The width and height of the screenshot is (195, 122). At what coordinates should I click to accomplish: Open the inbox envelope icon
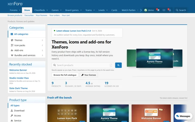[x=164, y=10]
